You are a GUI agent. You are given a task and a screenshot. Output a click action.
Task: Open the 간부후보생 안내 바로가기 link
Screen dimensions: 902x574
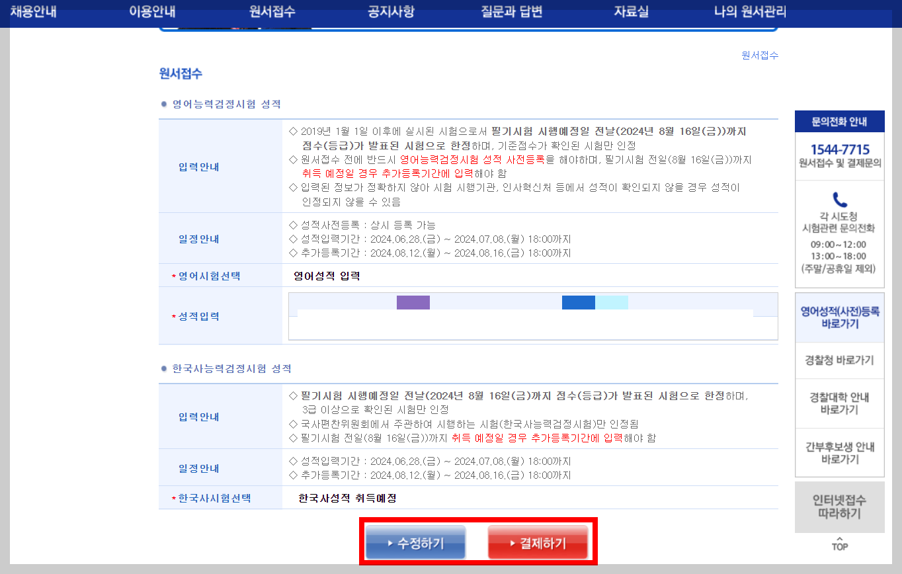[x=839, y=452]
